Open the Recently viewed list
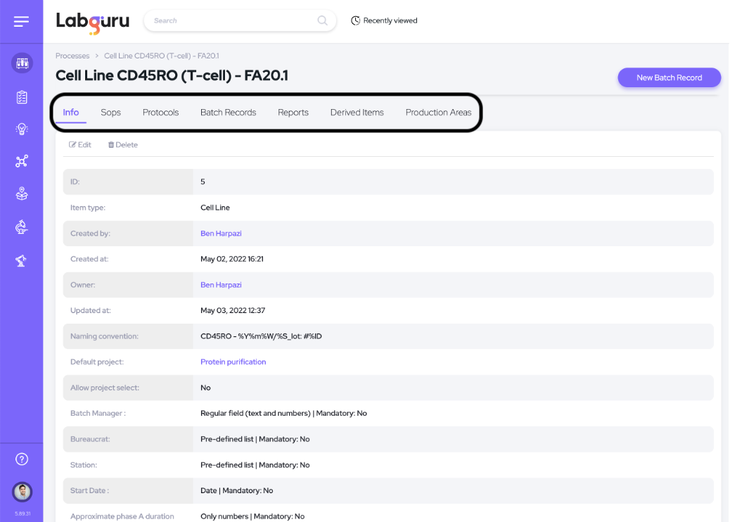 pyautogui.click(x=384, y=21)
